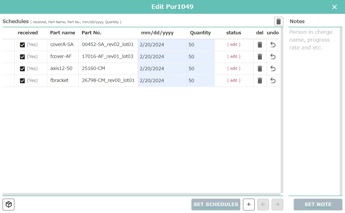The height and width of the screenshot is (213, 345).
Task: Close the Edit Pur1049 dialog
Action: click(x=334, y=7)
